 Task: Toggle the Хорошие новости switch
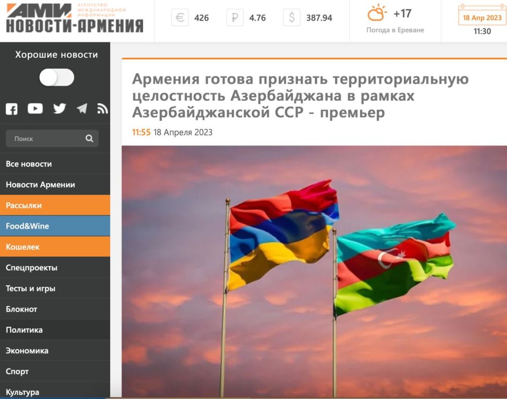tap(57, 78)
